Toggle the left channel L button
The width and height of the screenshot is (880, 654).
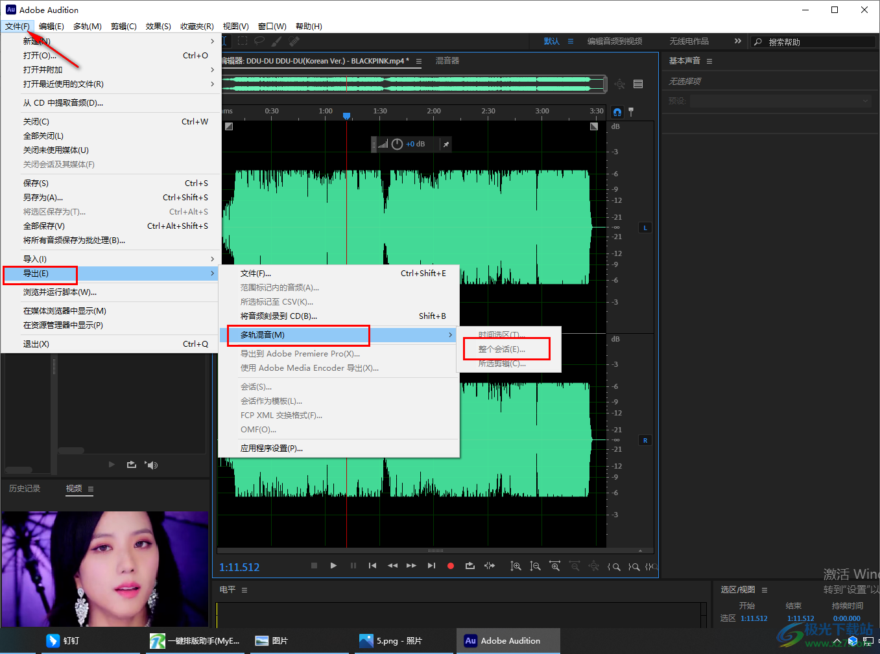pyautogui.click(x=645, y=228)
